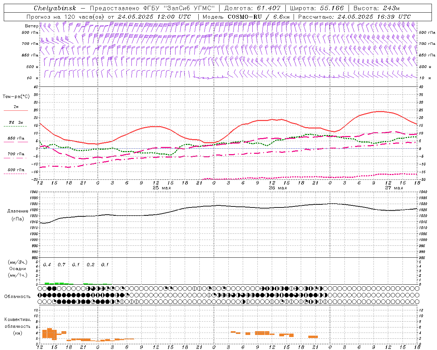
Task: Click "10 м" wind level label on left side
Action: [x=33, y=78]
